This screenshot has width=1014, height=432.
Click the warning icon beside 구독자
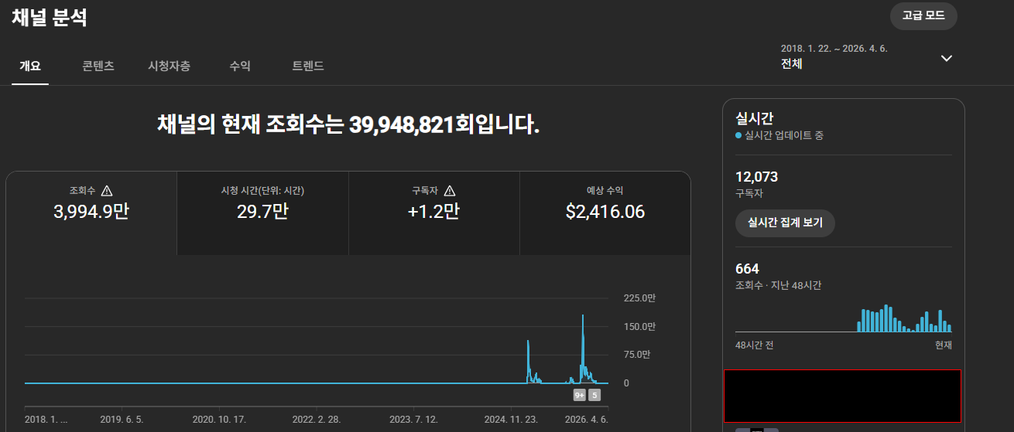coord(450,191)
